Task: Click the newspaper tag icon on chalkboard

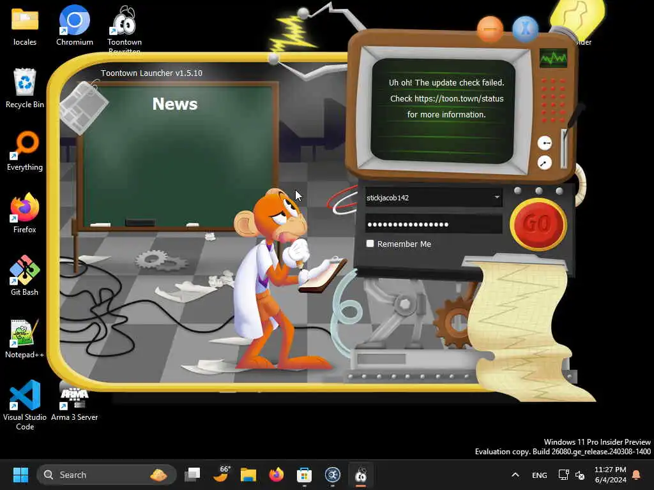Action: (84, 107)
